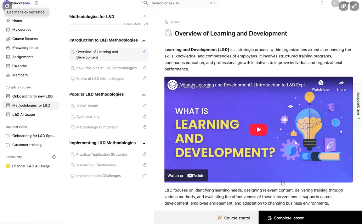Click the Search or Ask AI field
The height and width of the screenshot is (224, 362).
point(180,3)
